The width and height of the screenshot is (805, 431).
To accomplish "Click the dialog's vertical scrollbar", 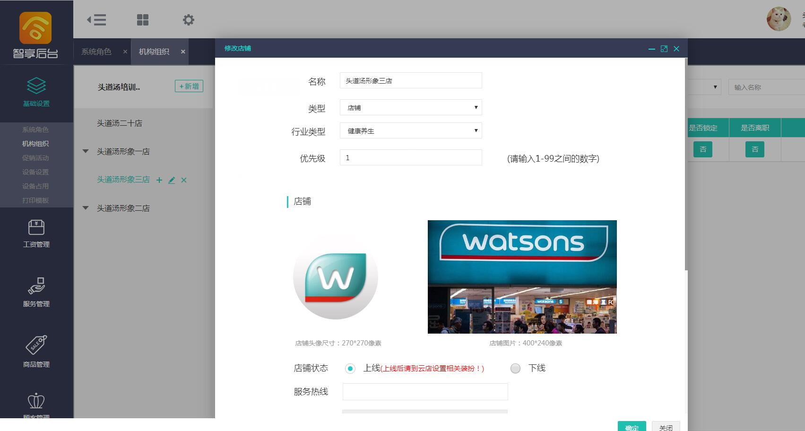I will [686, 164].
